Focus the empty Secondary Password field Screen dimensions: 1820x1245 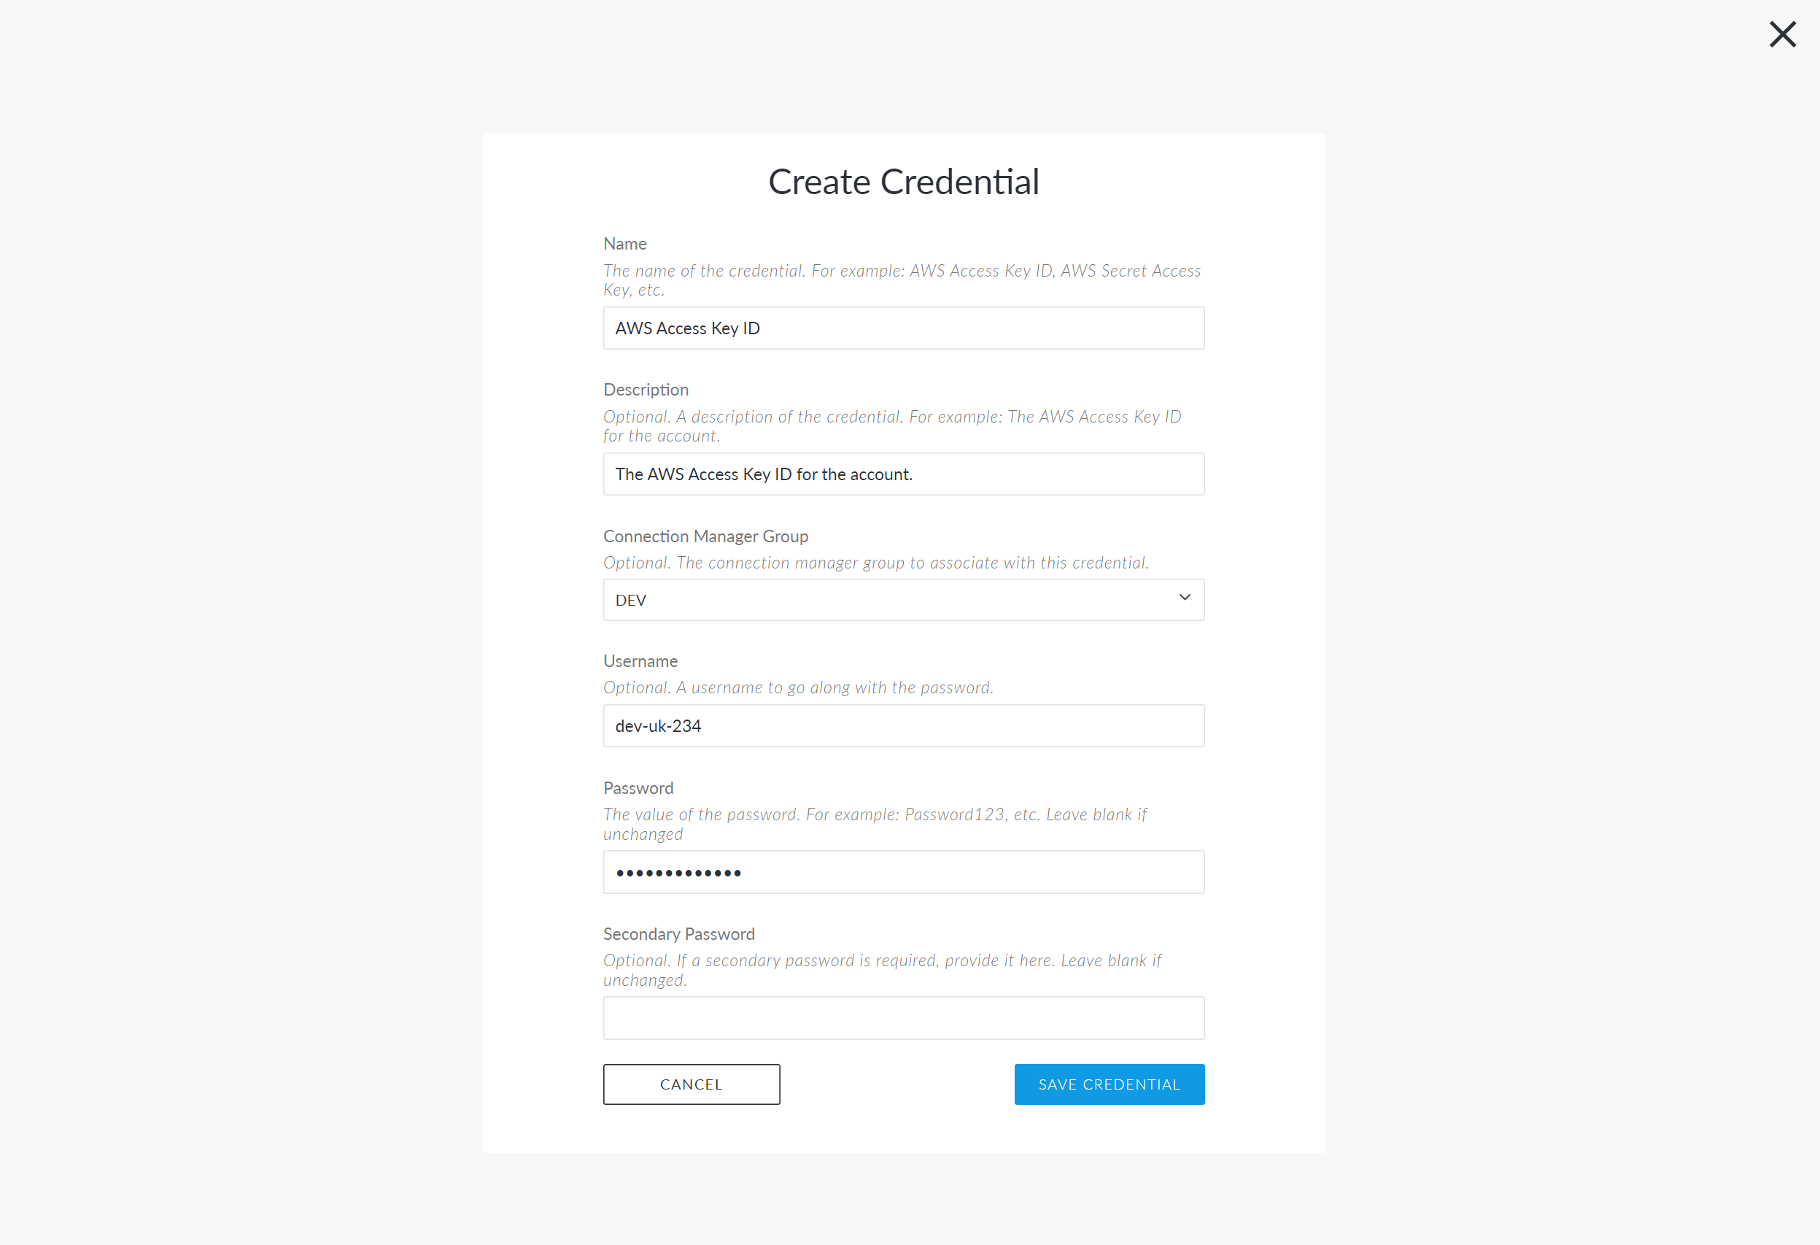[904, 1018]
